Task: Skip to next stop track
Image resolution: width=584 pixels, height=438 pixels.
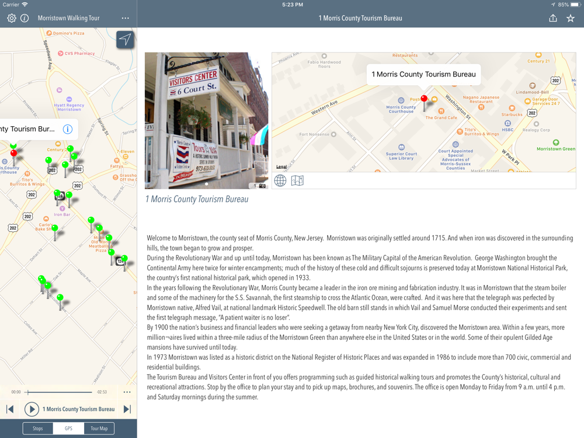Action: (127, 409)
